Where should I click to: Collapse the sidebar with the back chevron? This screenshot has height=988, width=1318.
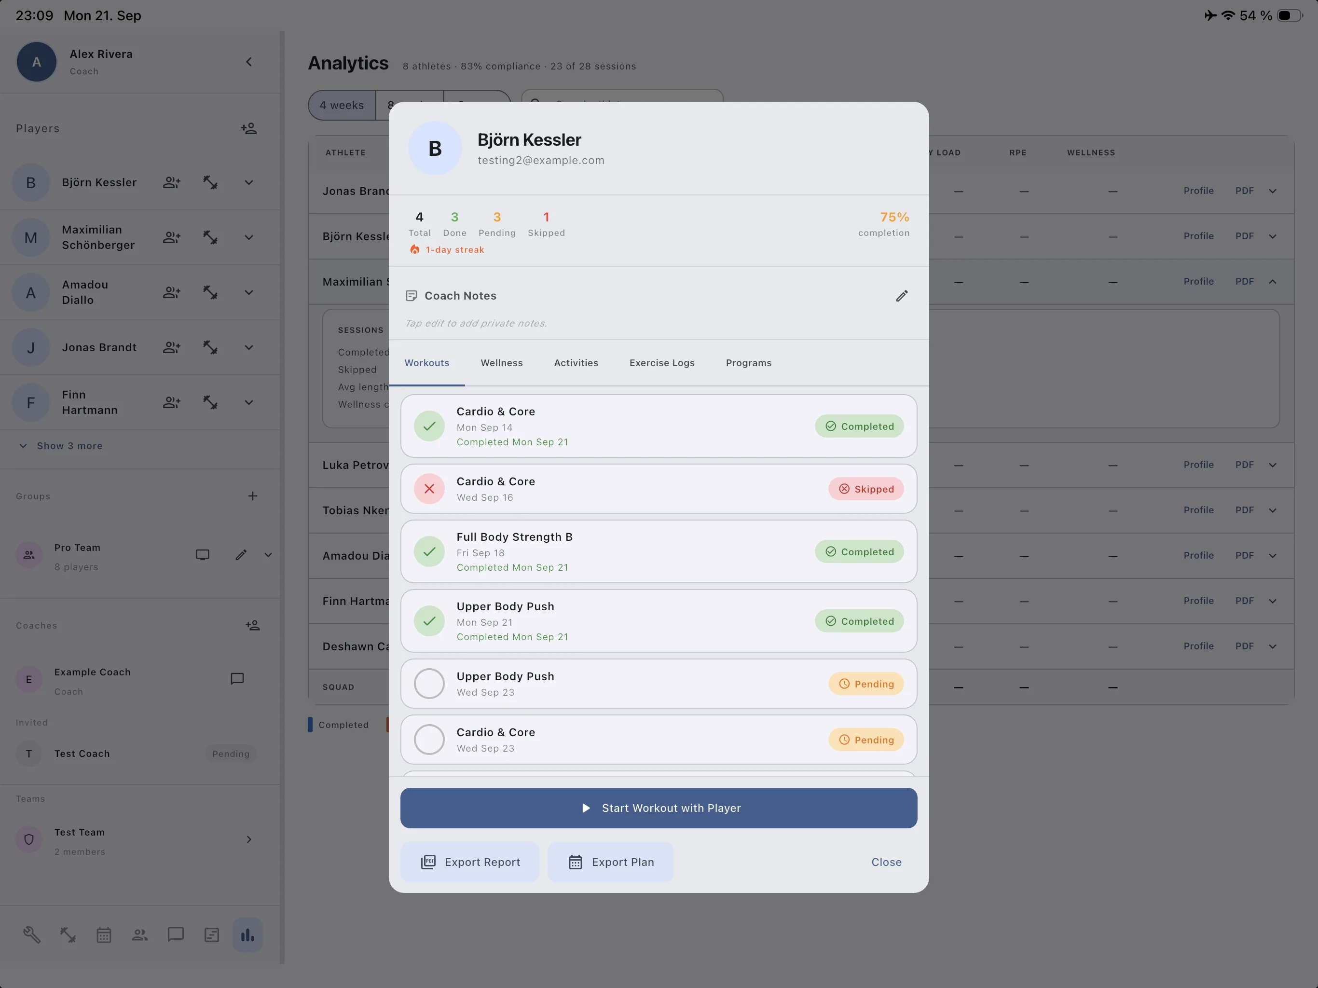coord(248,62)
